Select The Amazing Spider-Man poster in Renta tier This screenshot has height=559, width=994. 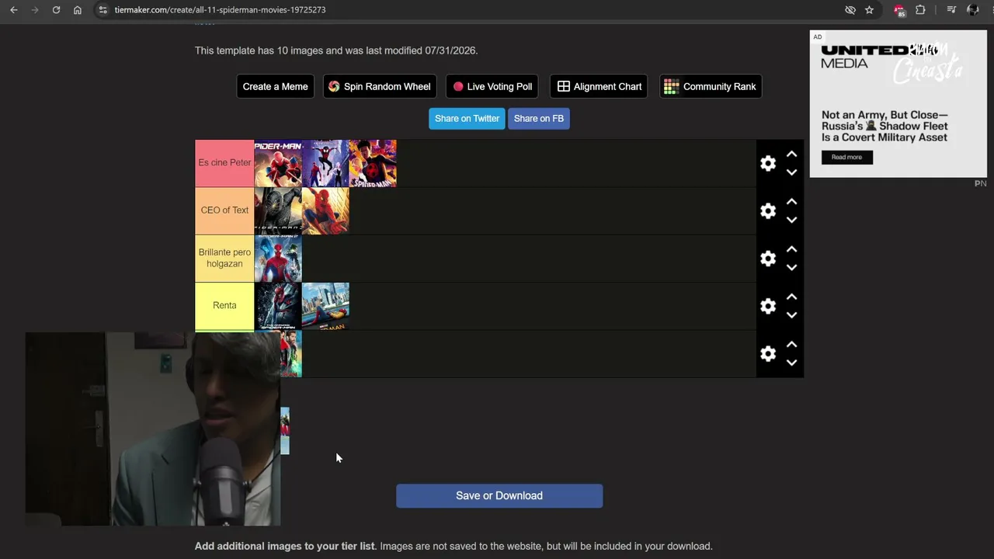click(278, 306)
